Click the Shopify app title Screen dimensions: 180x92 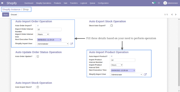coord(11,3)
